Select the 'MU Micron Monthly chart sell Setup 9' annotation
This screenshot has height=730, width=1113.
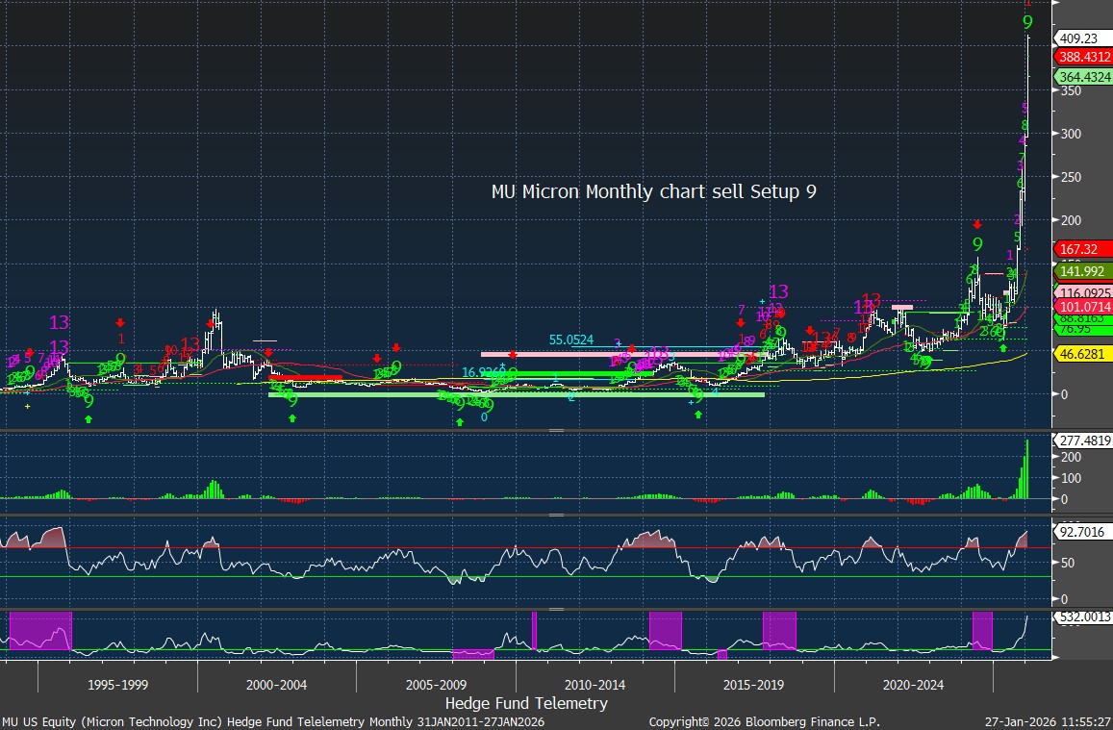pyautogui.click(x=653, y=191)
